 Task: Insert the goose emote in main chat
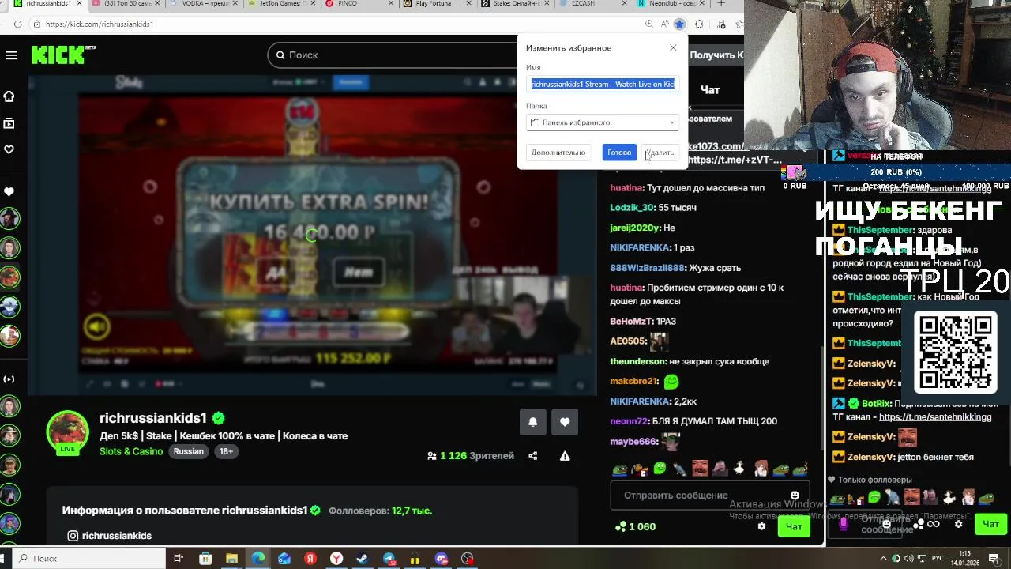point(739,469)
